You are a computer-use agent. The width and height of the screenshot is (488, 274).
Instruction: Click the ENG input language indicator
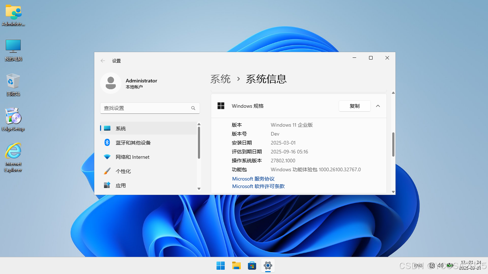418,265
